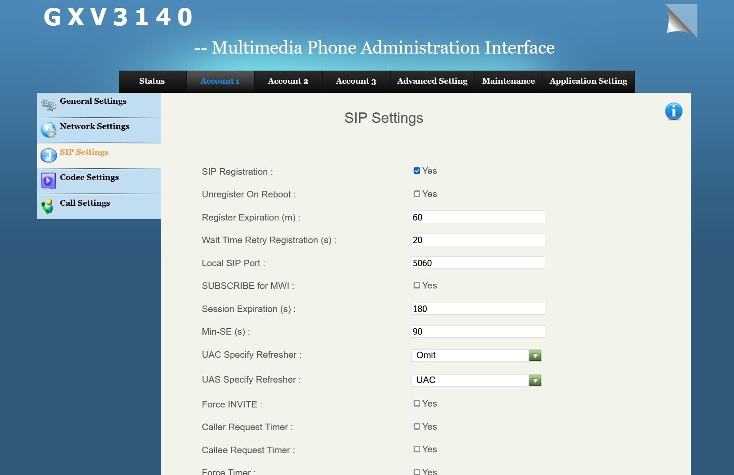This screenshot has height=475, width=734.
Task: Open the Account 3 tab
Action: coord(356,81)
